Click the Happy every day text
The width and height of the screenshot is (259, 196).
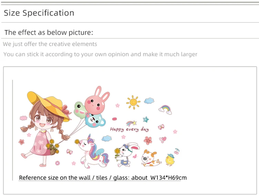click(129, 130)
